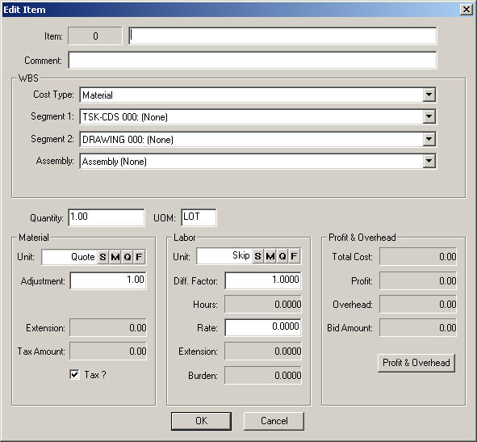Click the S button in Material unit

click(103, 257)
